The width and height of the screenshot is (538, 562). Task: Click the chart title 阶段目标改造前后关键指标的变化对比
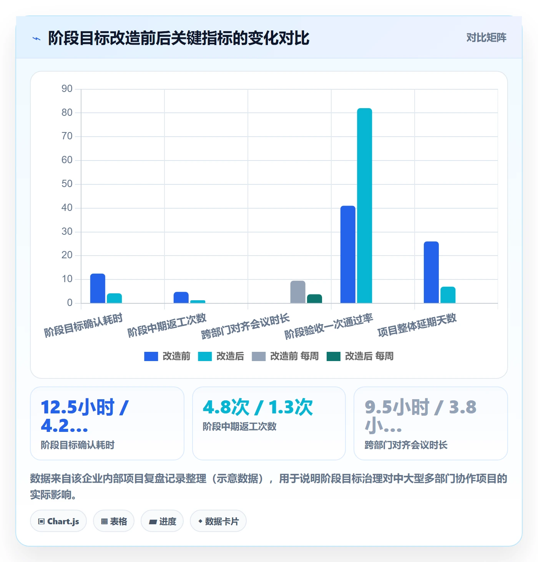pos(179,38)
